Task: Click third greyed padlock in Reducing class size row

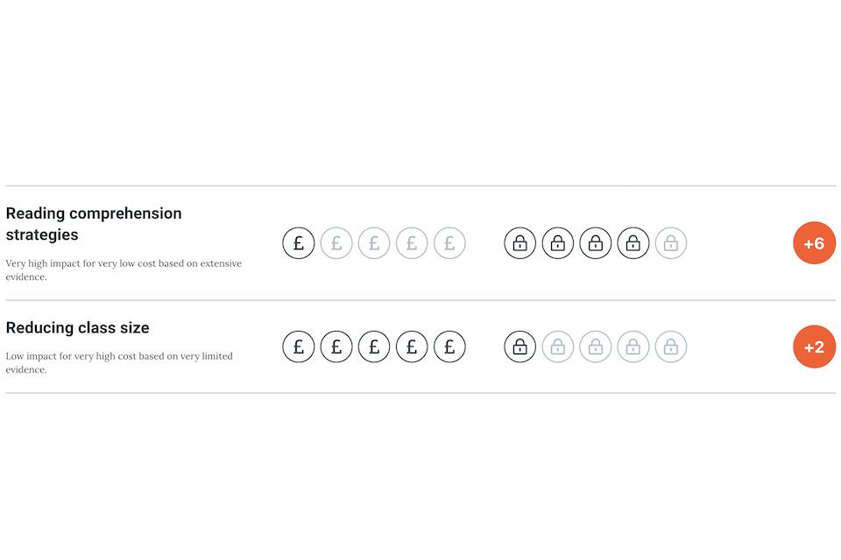Action: 633,347
